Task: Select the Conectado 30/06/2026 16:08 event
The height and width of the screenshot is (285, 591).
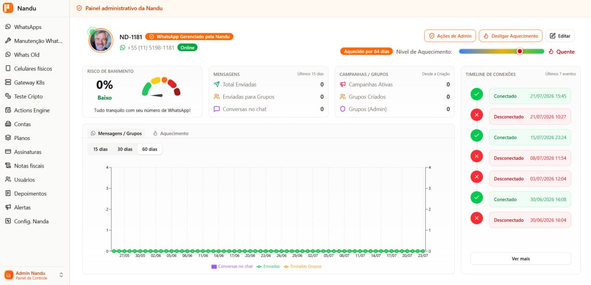Action: coord(530,199)
